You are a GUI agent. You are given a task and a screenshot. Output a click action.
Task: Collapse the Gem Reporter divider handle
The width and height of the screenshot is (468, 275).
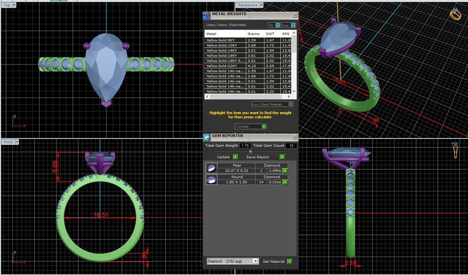tap(251, 151)
